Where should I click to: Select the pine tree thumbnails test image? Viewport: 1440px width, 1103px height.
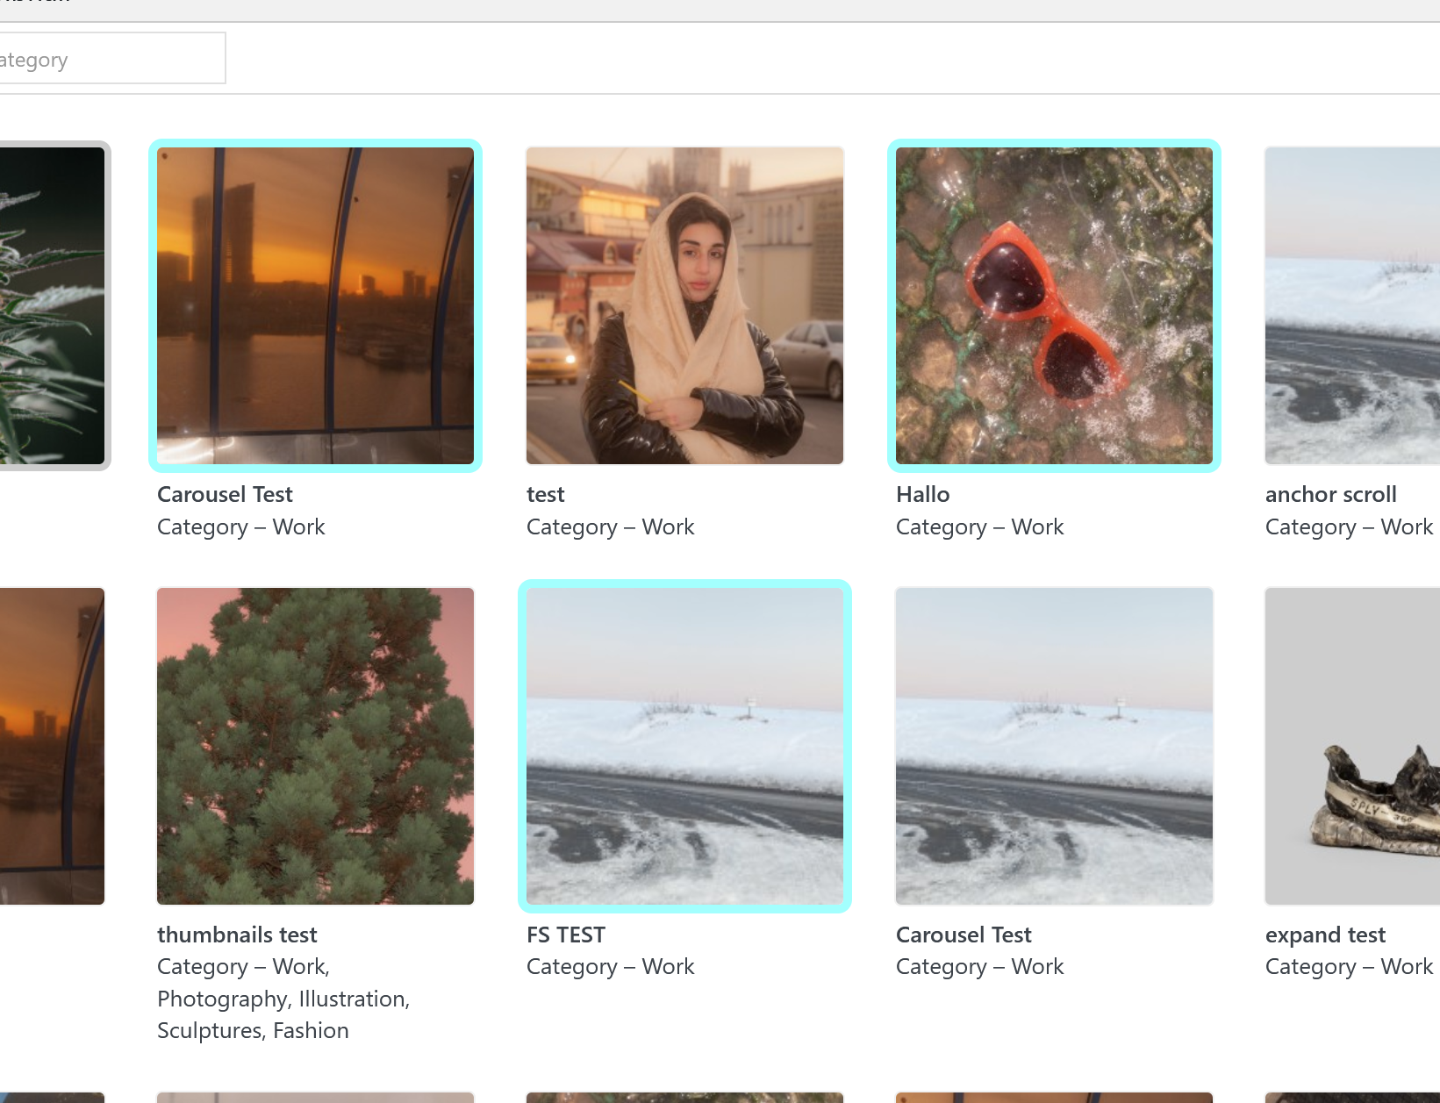pos(315,746)
